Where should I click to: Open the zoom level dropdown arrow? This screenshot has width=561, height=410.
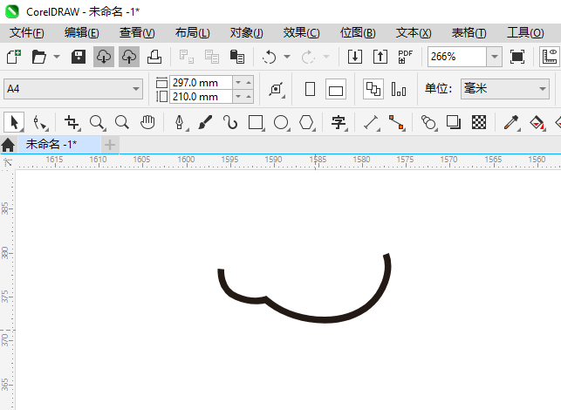coord(495,57)
